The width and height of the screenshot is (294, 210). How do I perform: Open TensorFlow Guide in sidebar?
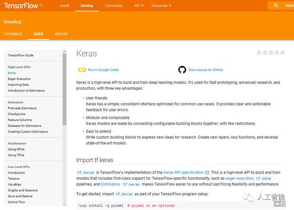pos(21,55)
